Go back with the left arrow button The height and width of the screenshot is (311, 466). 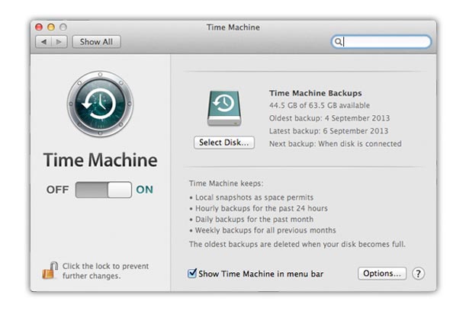click(43, 42)
